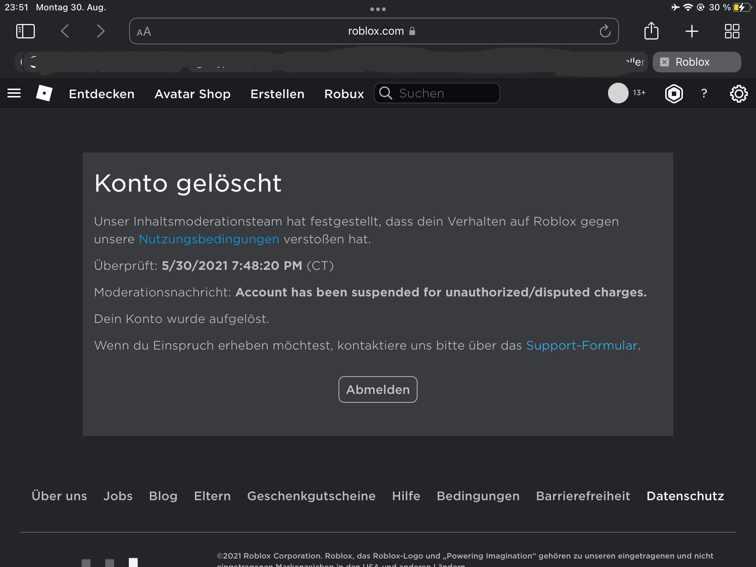Reload the roblox.com page
The height and width of the screenshot is (567, 756).
coord(605,31)
